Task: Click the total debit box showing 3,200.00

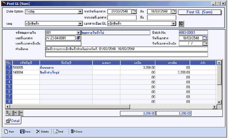Action: point(138,113)
